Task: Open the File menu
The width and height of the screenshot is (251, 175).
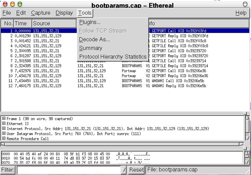Action: click(7, 13)
